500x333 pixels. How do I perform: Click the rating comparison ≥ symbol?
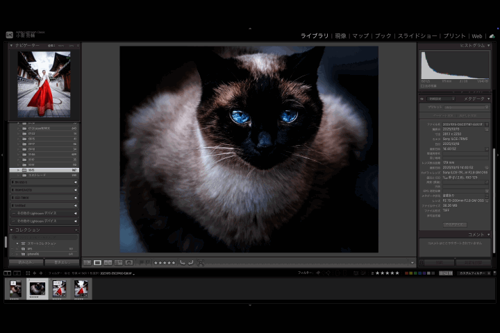[x=372, y=273]
